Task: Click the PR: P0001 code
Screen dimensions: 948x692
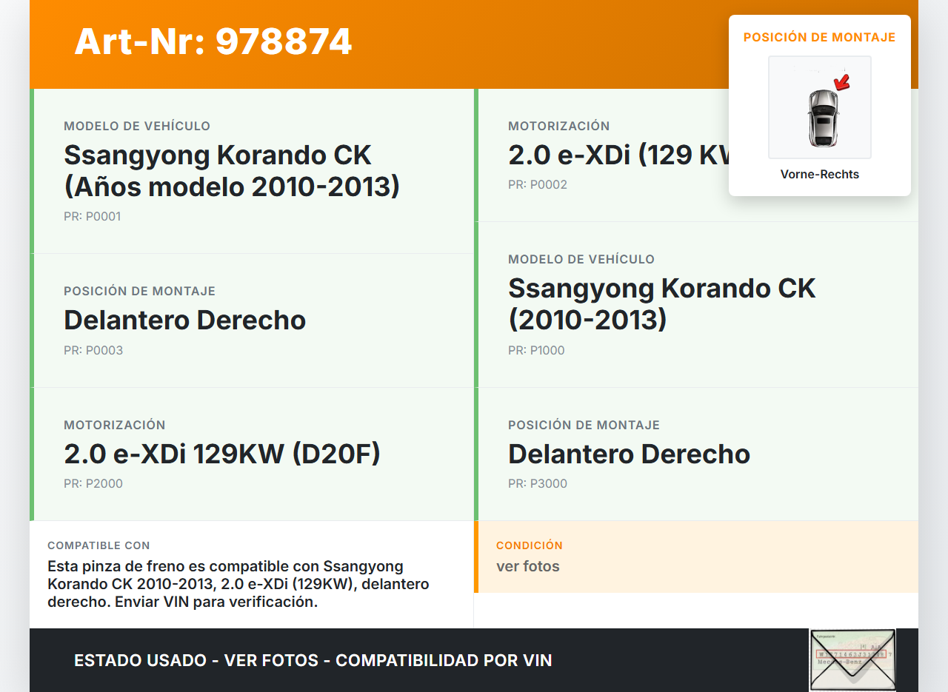Action: click(x=92, y=217)
